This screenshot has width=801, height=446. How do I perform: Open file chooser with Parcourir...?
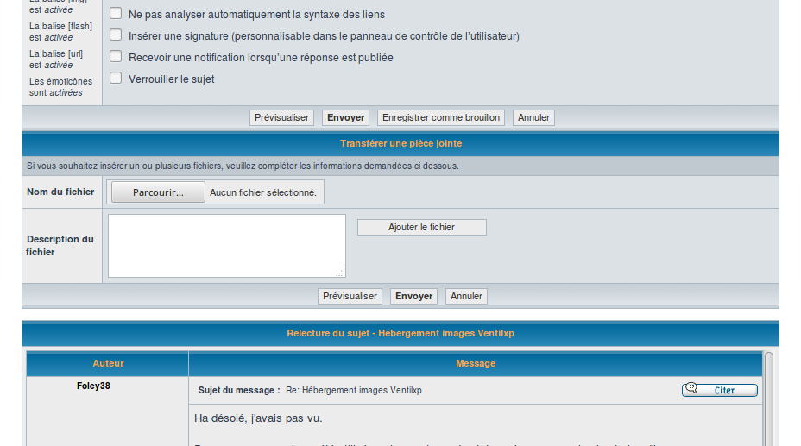(158, 192)
